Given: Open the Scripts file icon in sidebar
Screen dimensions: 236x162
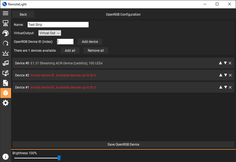Looking at the screenshot, I should 6,83.
